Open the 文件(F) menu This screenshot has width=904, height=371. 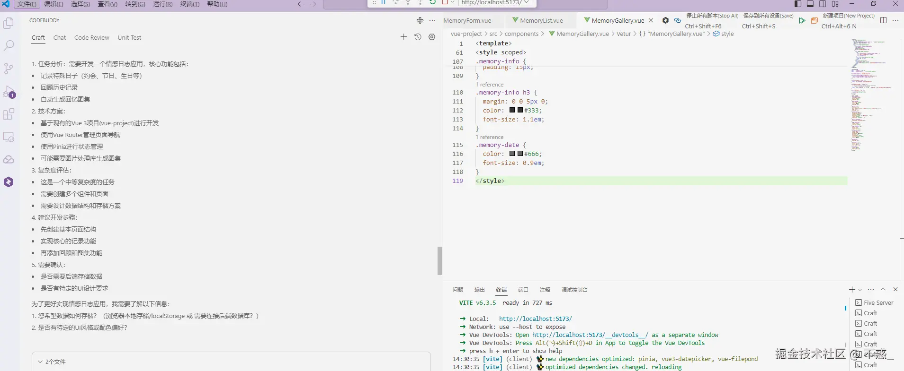(27, 4)
